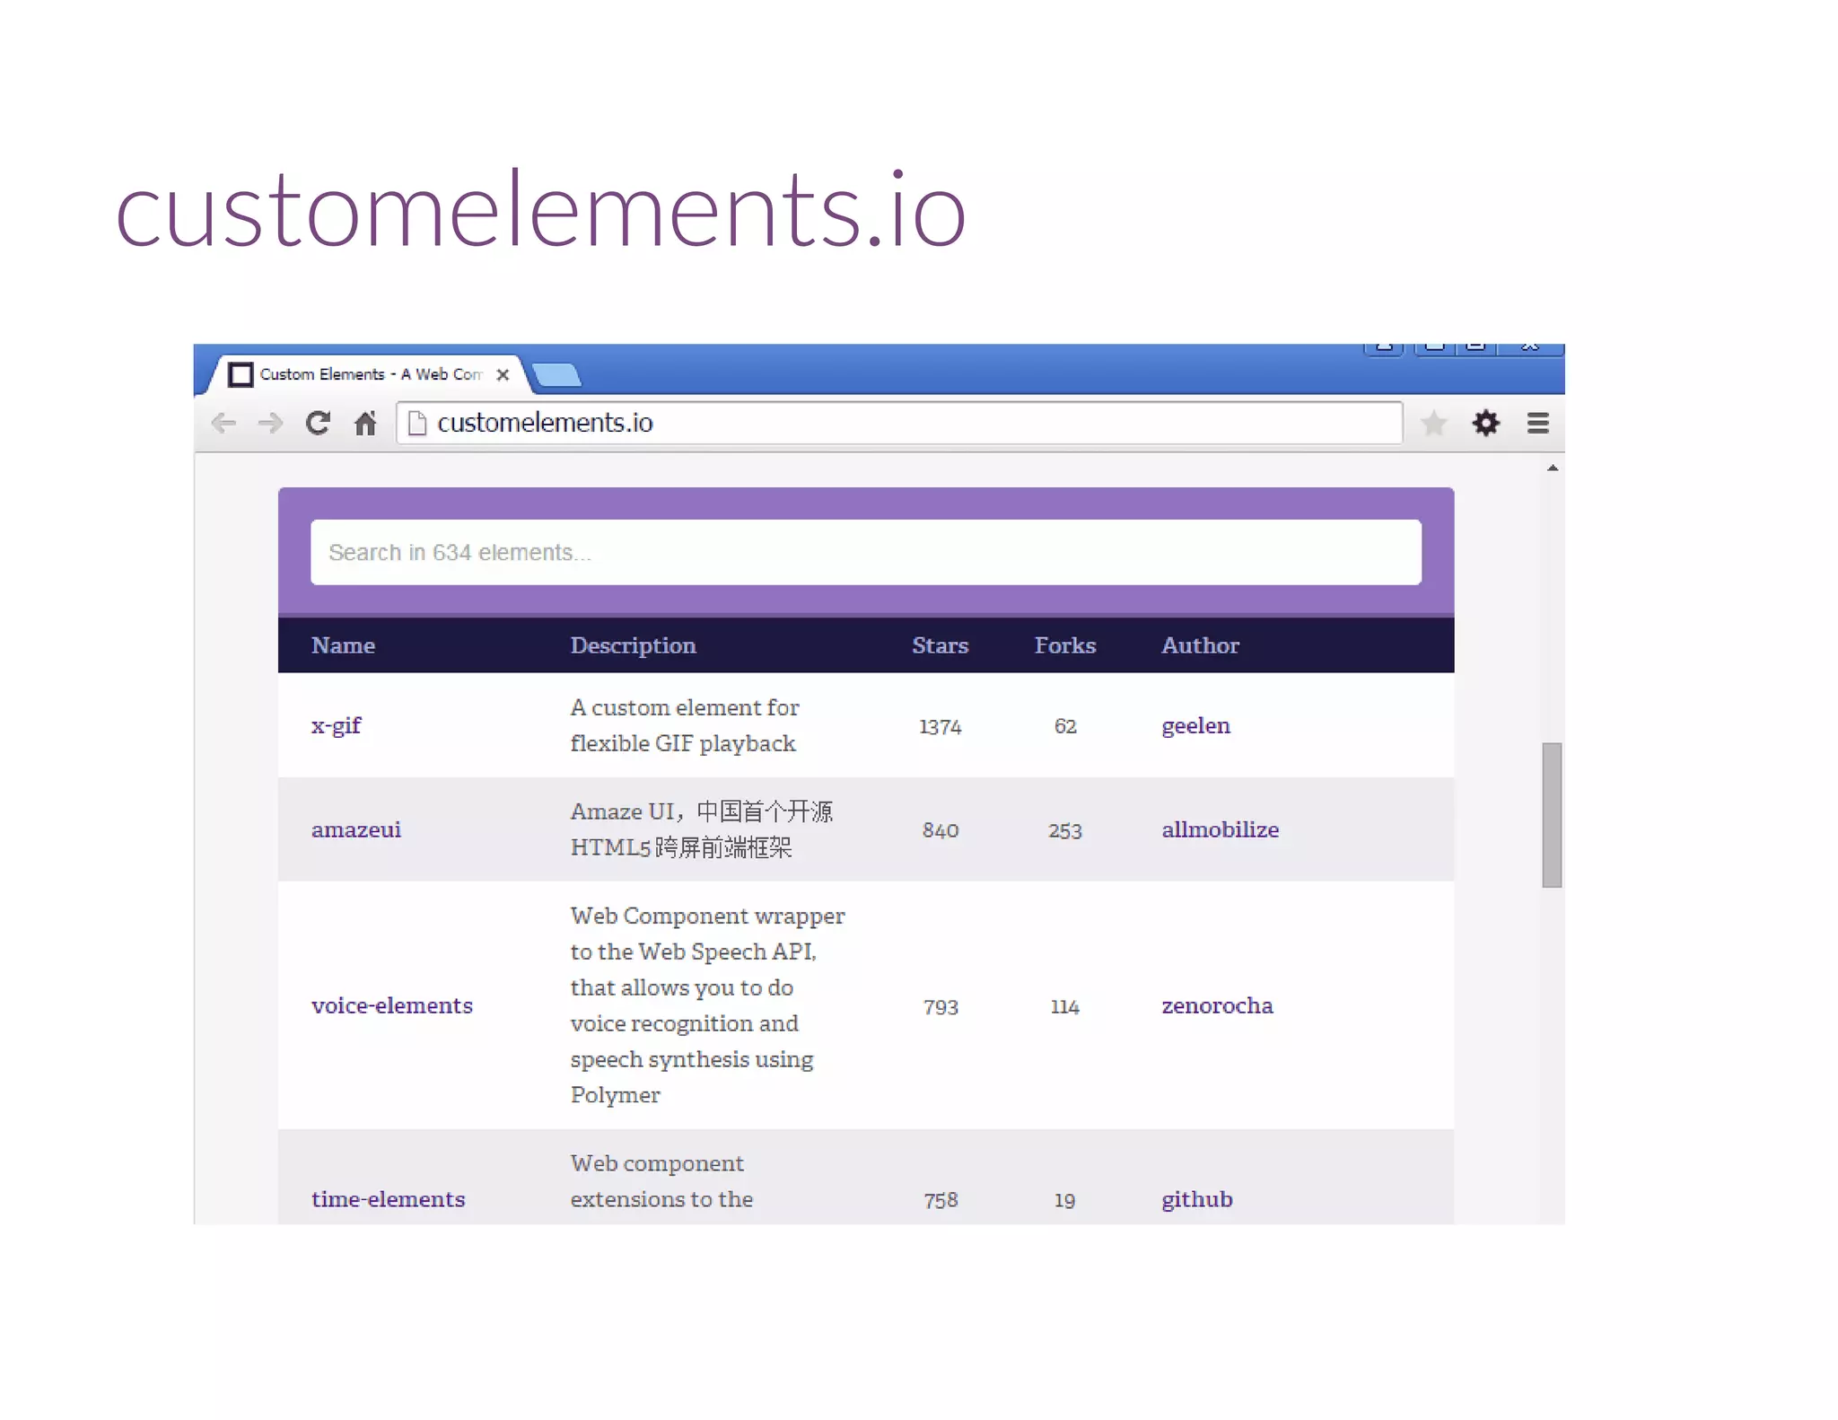Open the gear extension icon
The height and width of the screenshot is (1420, 1838).
pos(1486,423)
